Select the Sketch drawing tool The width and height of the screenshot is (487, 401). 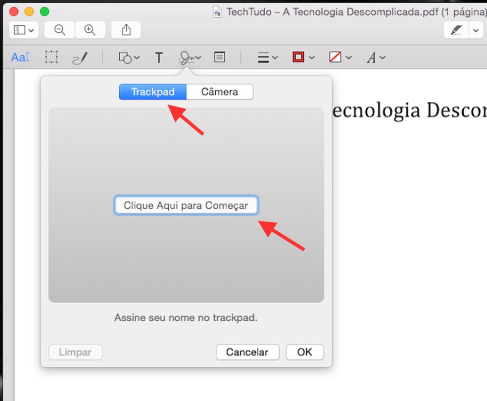[80, 58]
